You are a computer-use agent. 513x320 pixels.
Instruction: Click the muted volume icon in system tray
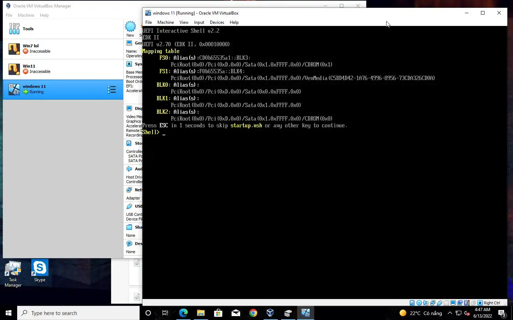coord(467,313)
